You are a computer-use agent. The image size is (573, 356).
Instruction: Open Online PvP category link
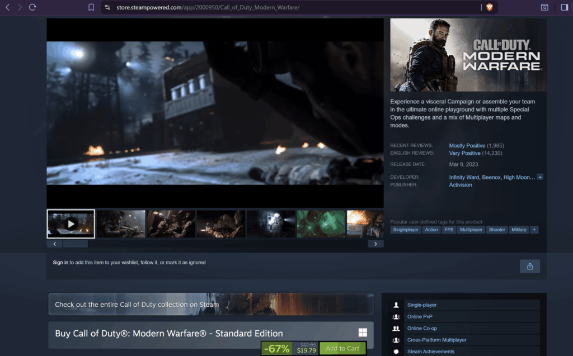[x=420, y=316]
